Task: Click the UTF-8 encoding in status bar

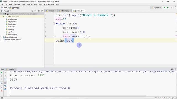Action: click(x=165, y=98)
